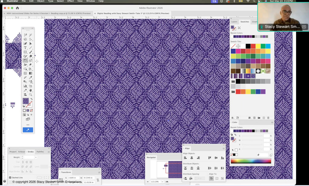Open Edit Toolbar three-dots button

pos(28,125)
